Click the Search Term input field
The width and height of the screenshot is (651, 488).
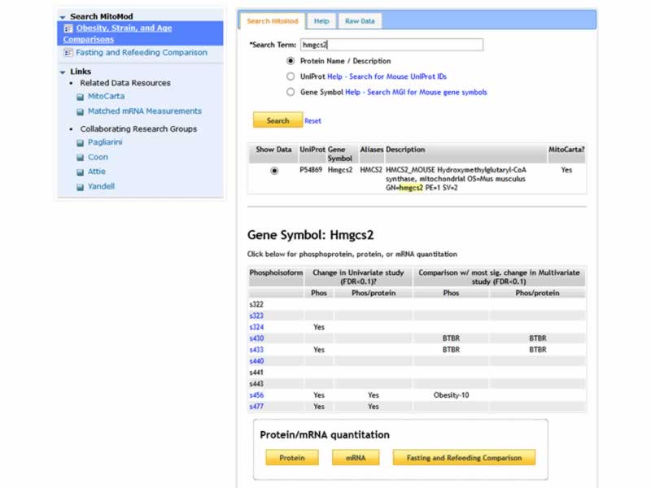click(x=391, y=45)
